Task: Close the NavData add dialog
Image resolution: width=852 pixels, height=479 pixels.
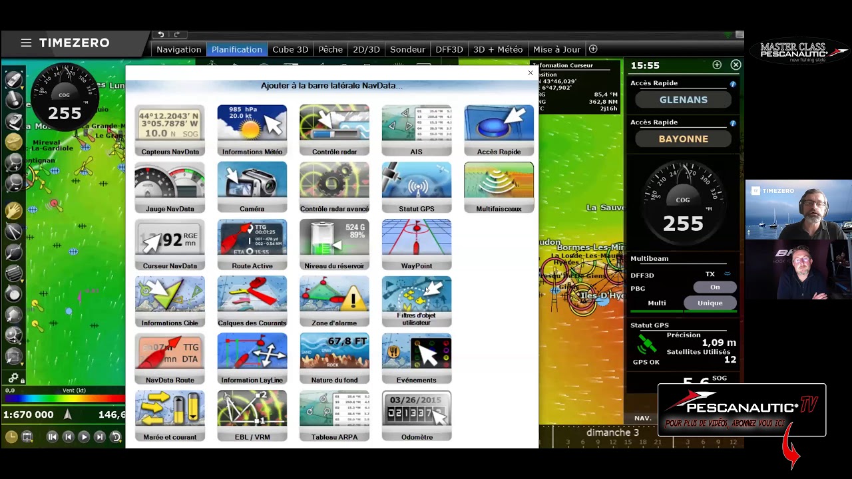Action: pos(531,73)
